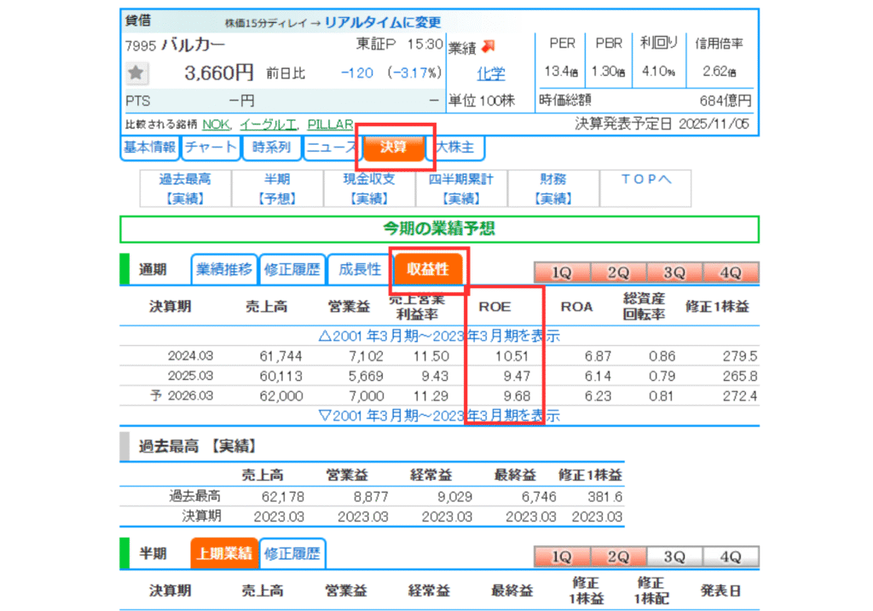
Task: Jump to 過去最高【実績】 section
Action: tap(185, 188)
